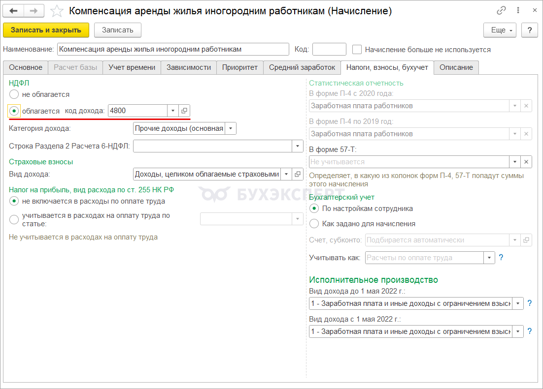Open the Еще menu button
The width and height of the screenshot is (543, 389).
point(500,30)
